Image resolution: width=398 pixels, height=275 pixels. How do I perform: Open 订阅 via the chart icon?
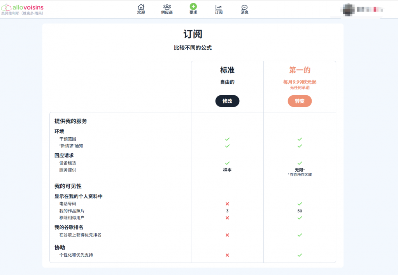(x=219, y=7)
